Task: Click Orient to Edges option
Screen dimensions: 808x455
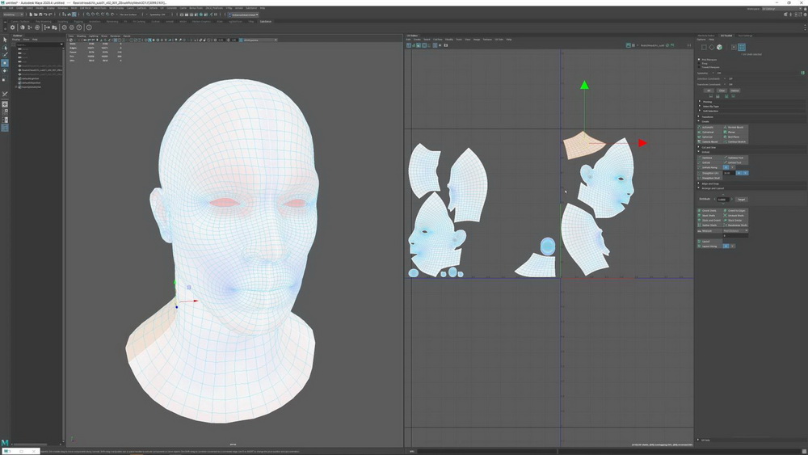Action: [x=736, y=211]
